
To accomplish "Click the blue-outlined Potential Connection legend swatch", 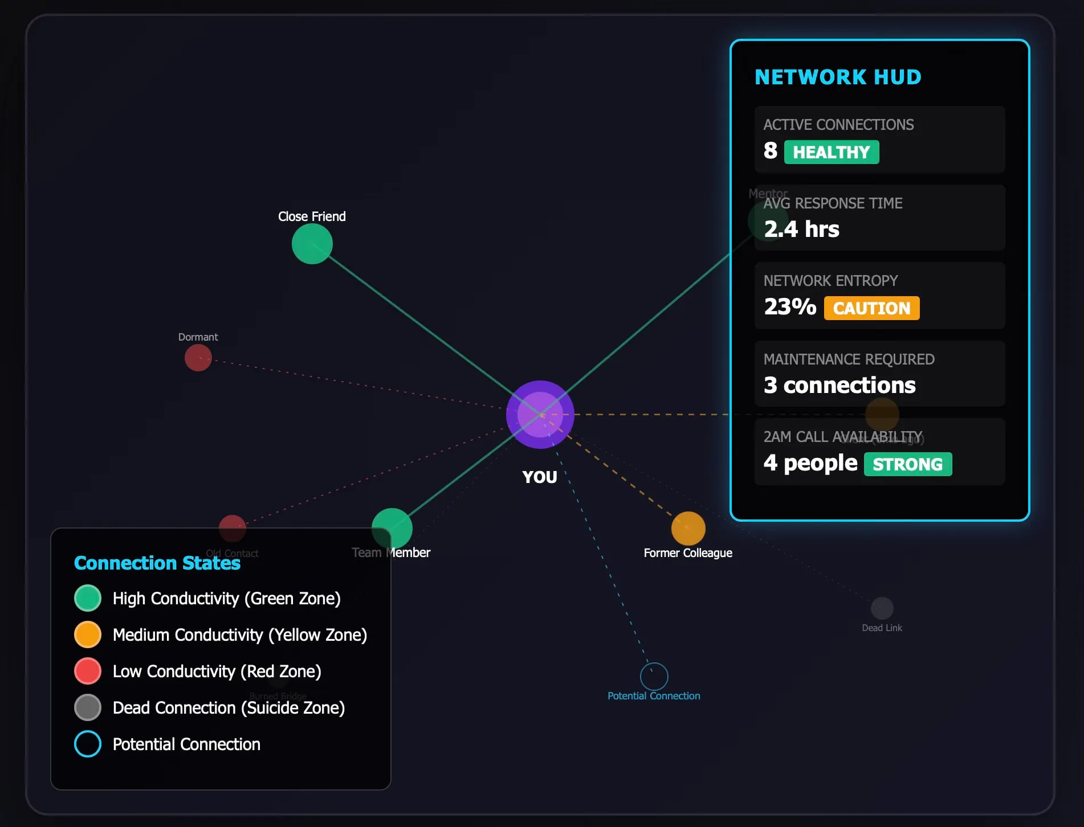I will pyautogui.click(x=88, y=744).
